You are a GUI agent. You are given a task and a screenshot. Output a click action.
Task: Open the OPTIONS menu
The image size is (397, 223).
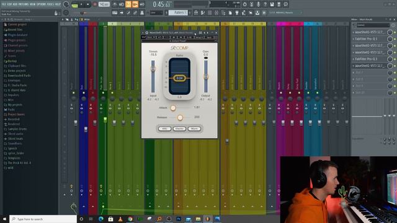pyautogui.click(x=42, y=4)
